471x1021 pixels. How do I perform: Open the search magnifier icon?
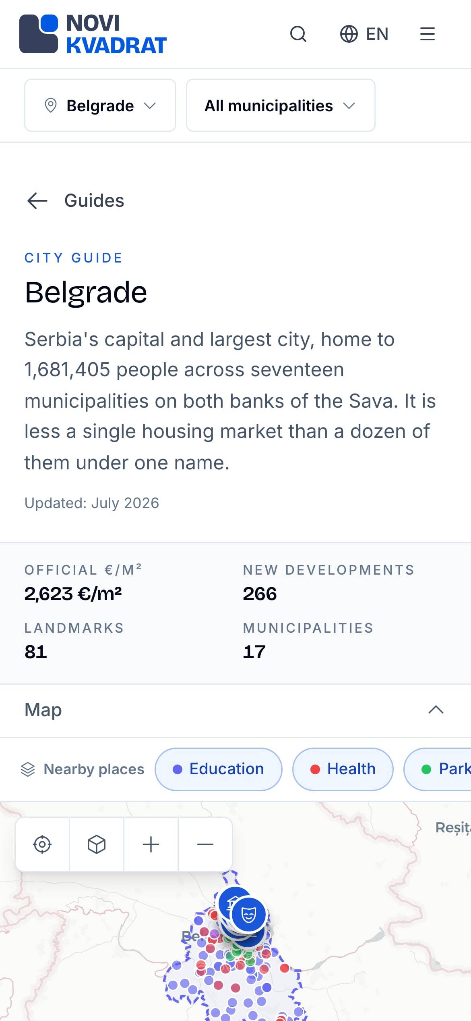point(298,34)
